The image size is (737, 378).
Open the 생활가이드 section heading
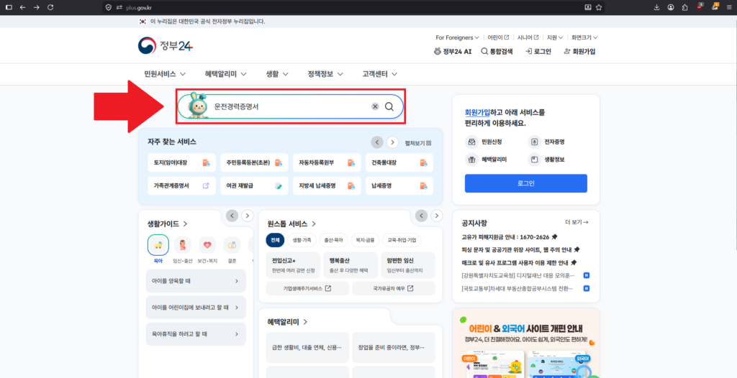click(x=167, y=223)
